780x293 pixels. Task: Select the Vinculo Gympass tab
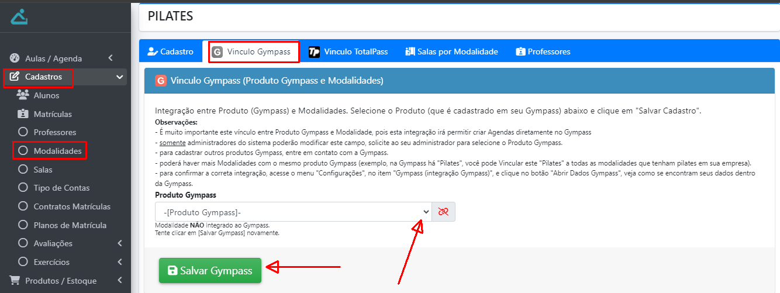[253, 51]
